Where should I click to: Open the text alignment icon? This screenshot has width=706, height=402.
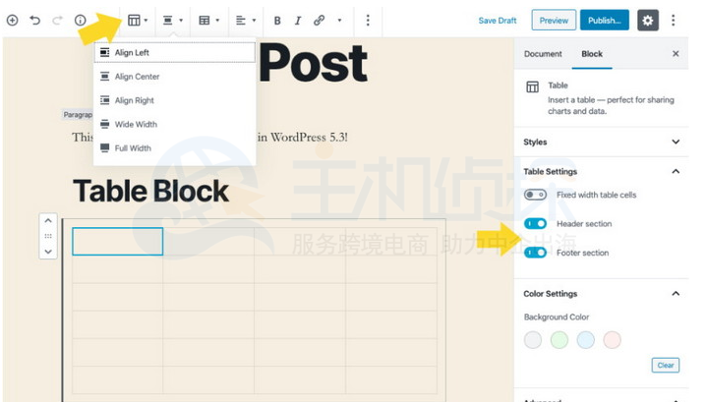coord(241,21)
